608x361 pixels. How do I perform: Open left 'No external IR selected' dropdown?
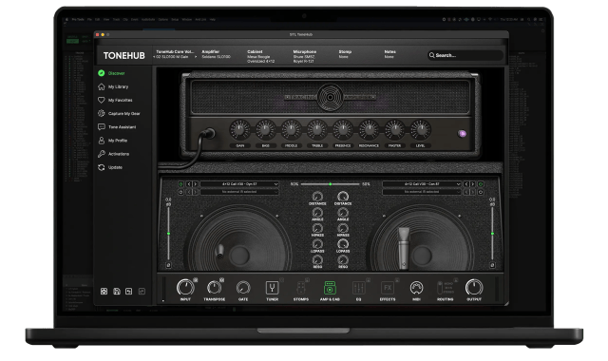[239, 192]
